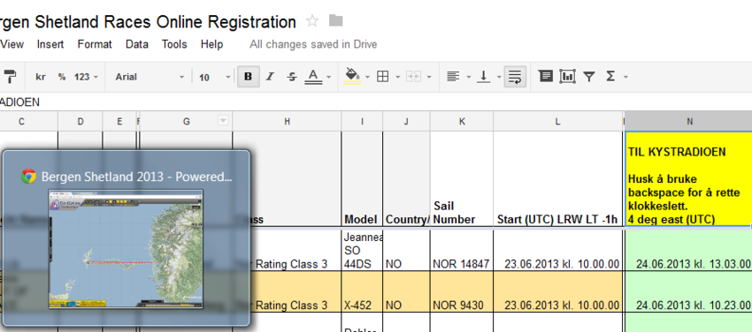This screenshot has height=332, width=752.
Task: Select the NOR 9430 cell
Action: (x=461, y=291)
